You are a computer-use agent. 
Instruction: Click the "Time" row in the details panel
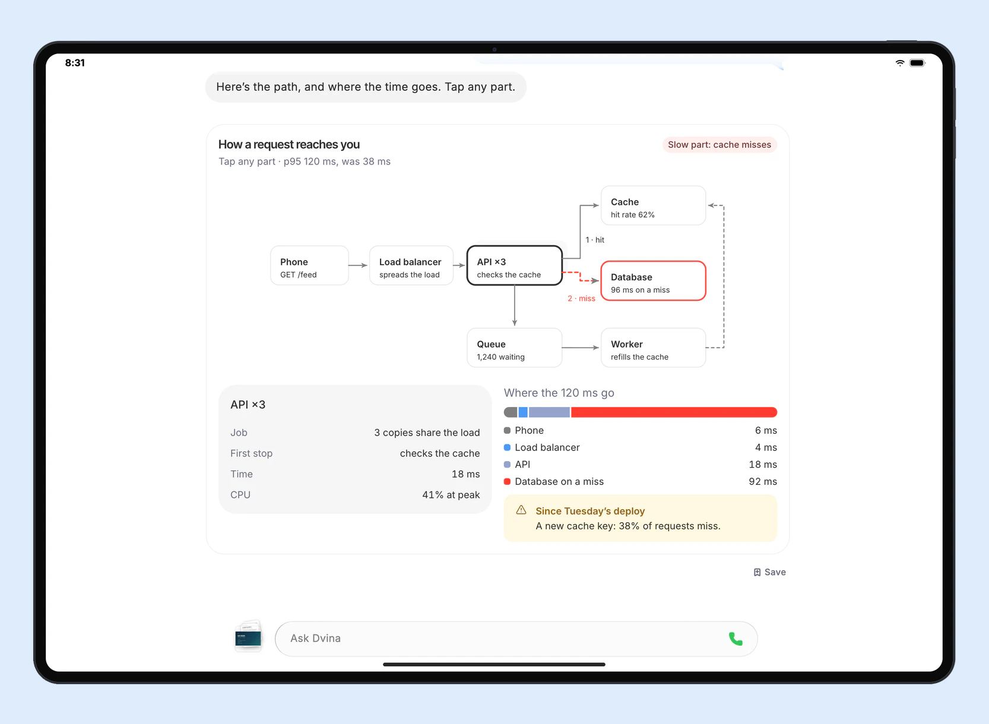[355, 474]
